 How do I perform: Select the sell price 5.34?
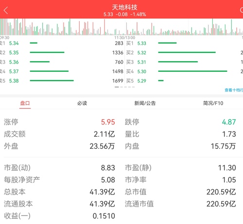pos(14,43)
